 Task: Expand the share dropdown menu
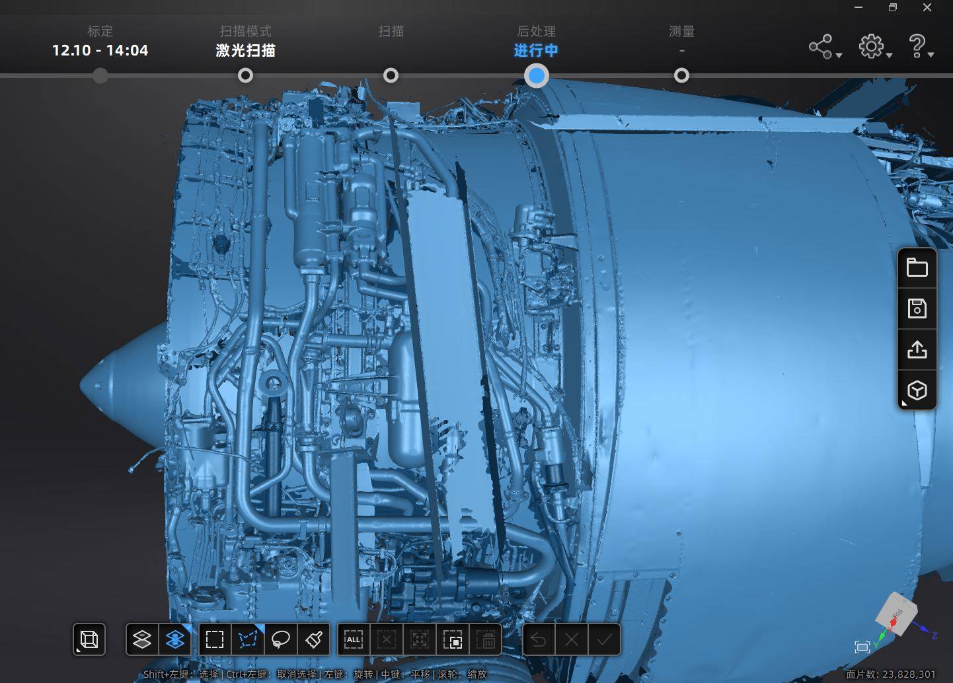pos(825,47)
